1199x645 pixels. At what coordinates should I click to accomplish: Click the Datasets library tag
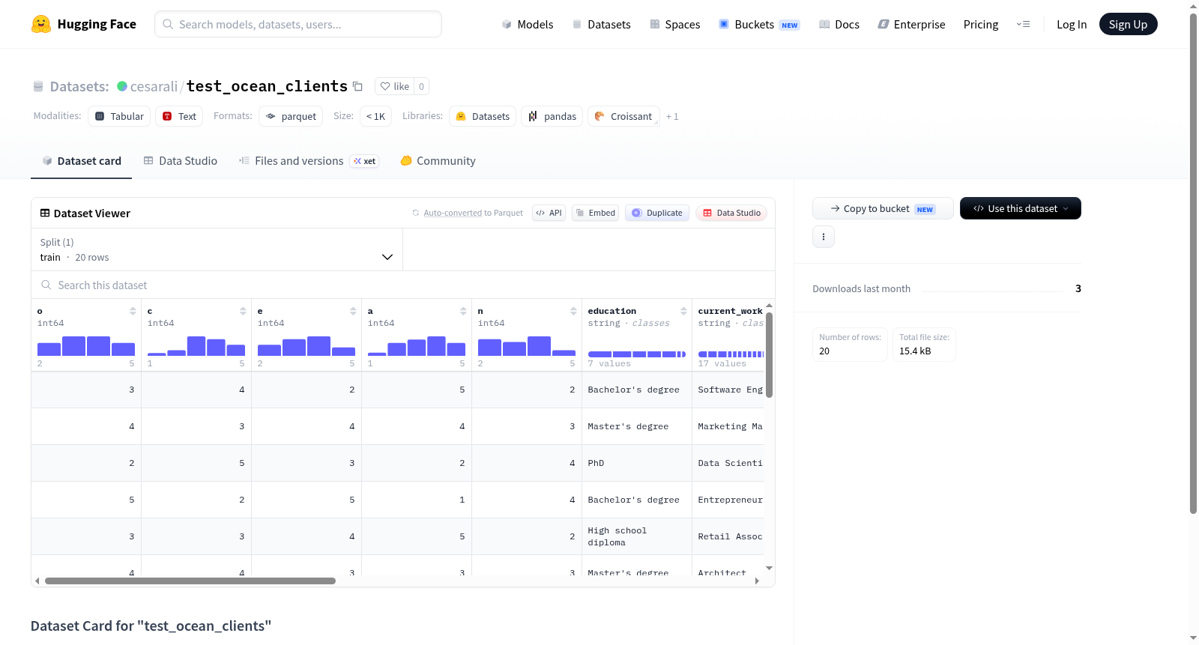(x=483, y=116)
